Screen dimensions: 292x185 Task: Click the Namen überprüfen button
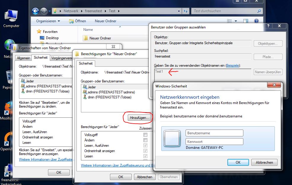click(x=268, y=72)
